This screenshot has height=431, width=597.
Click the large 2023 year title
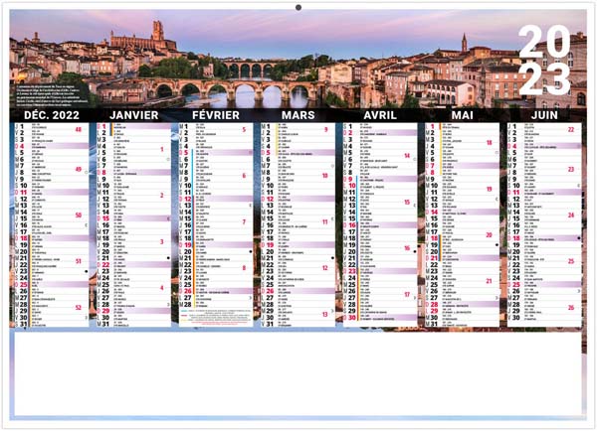pyautogui.click(x=544, y=60)
